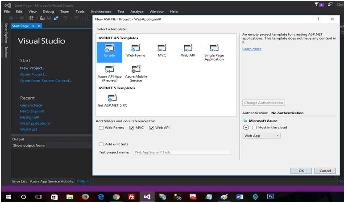Open the Analyze menu
The image size is (344, 203).
(137, 12)
